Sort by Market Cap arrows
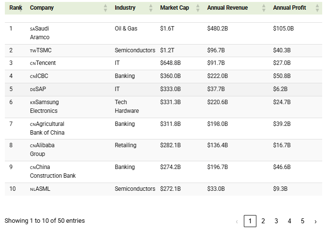This screenshot has width=328, height=231. coord(198,8)
